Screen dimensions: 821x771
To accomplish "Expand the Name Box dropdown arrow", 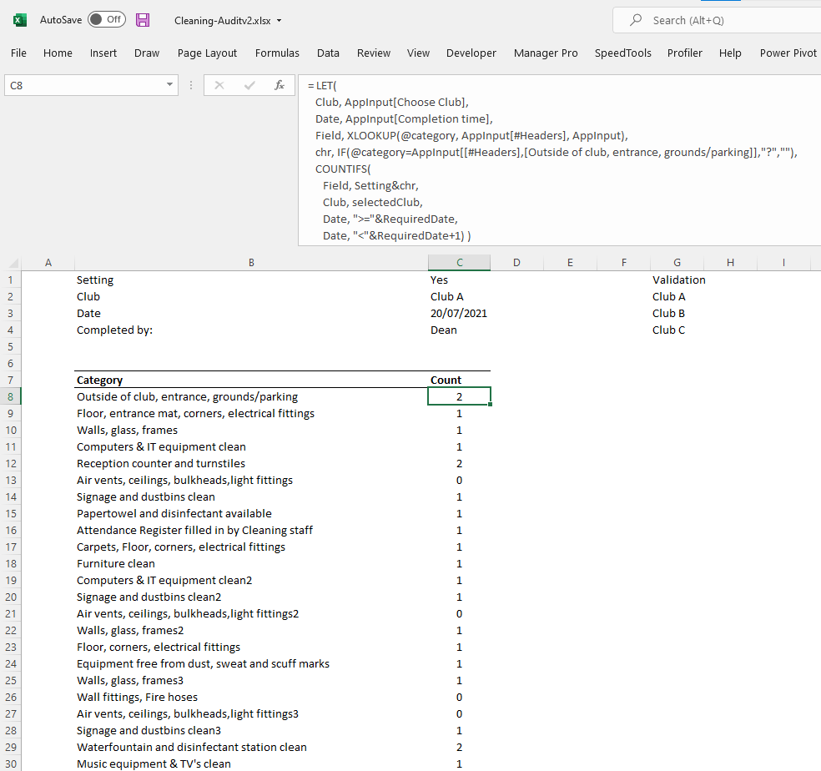I will (x=169, y=85).
